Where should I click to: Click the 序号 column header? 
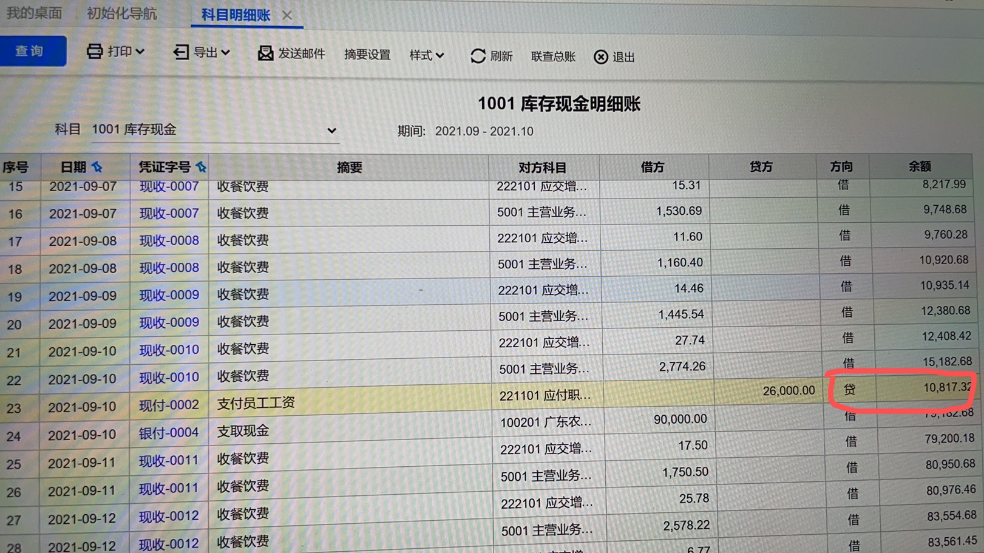pyautogui.click(x=15, y=168)
